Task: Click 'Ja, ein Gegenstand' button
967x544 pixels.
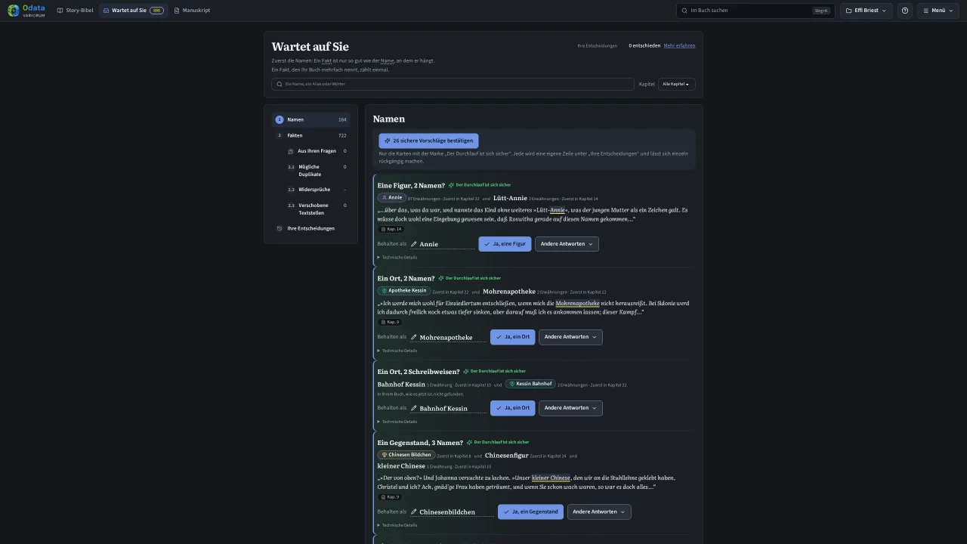Action: click(x=530, y=512)
